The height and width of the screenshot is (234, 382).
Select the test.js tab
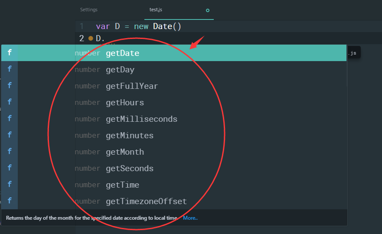click(156, 10)
